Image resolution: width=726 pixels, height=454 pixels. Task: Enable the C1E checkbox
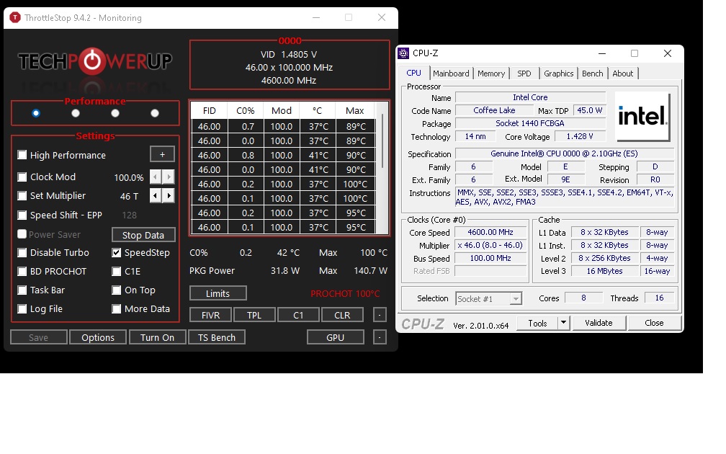click(116, 271)
